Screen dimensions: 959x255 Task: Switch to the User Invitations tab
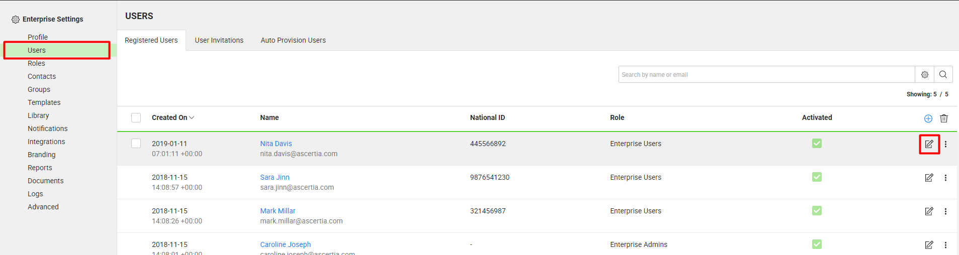click(x=219, y=40)
